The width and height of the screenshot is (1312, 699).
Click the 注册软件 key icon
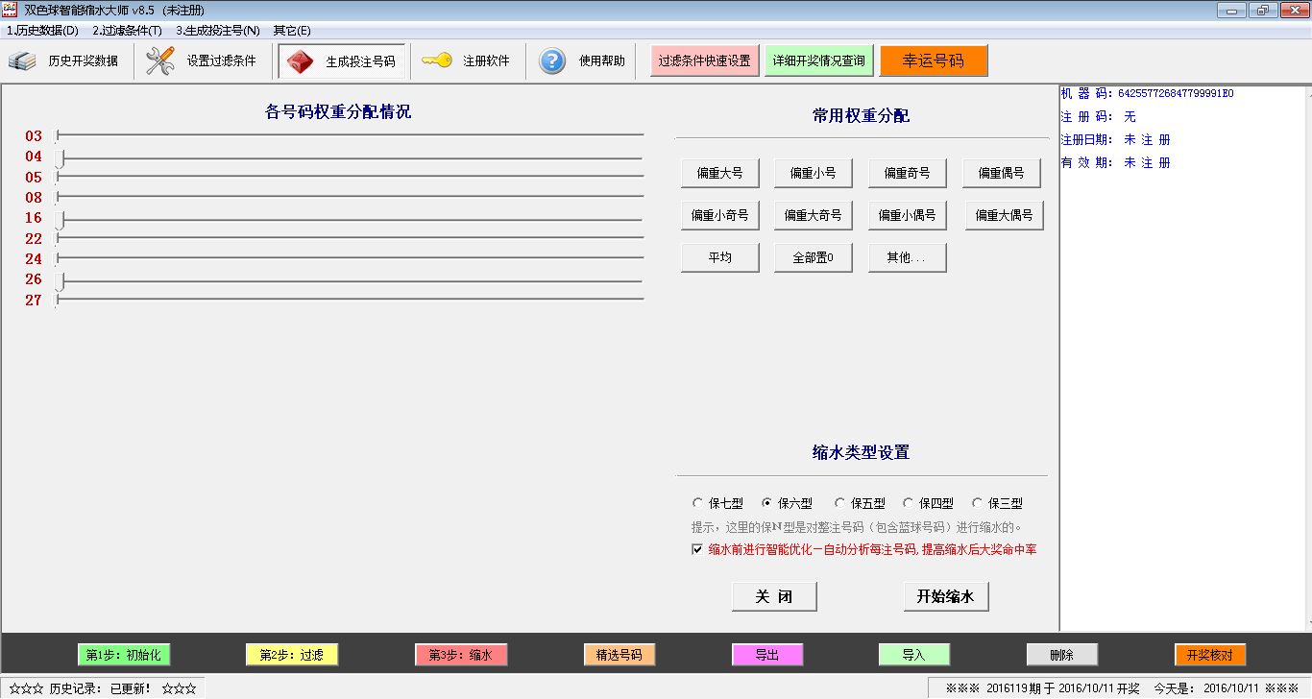(437, 61)
